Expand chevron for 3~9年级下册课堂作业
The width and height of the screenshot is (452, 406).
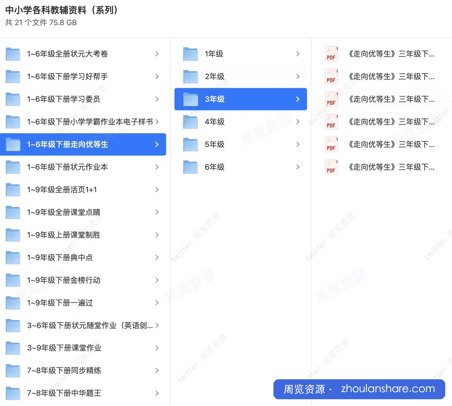[157, 348]
